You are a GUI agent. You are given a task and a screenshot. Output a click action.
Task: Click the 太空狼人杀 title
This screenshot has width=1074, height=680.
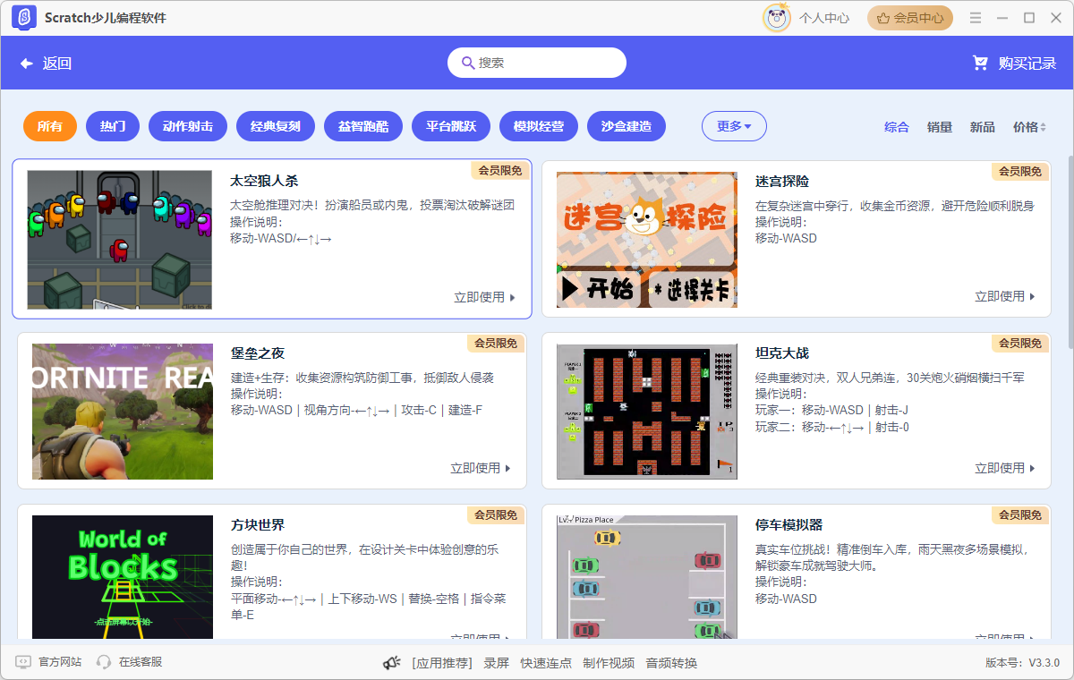click(x=264, y=181)
